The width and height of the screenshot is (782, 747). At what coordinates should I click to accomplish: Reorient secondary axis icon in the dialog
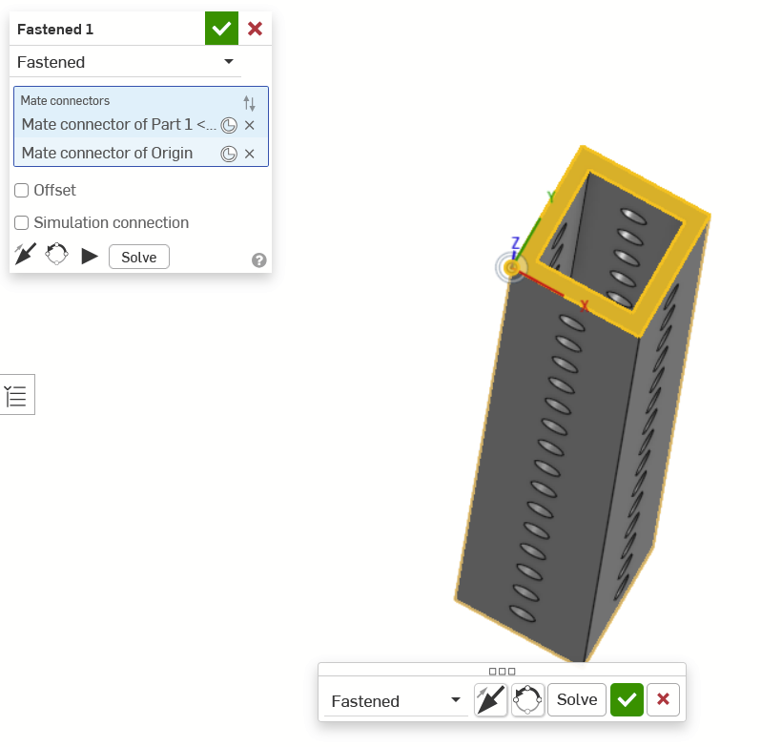click(57, 254)
